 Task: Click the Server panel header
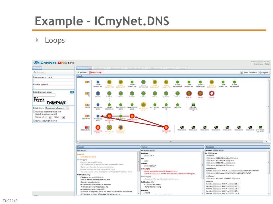tap(172, 147)
